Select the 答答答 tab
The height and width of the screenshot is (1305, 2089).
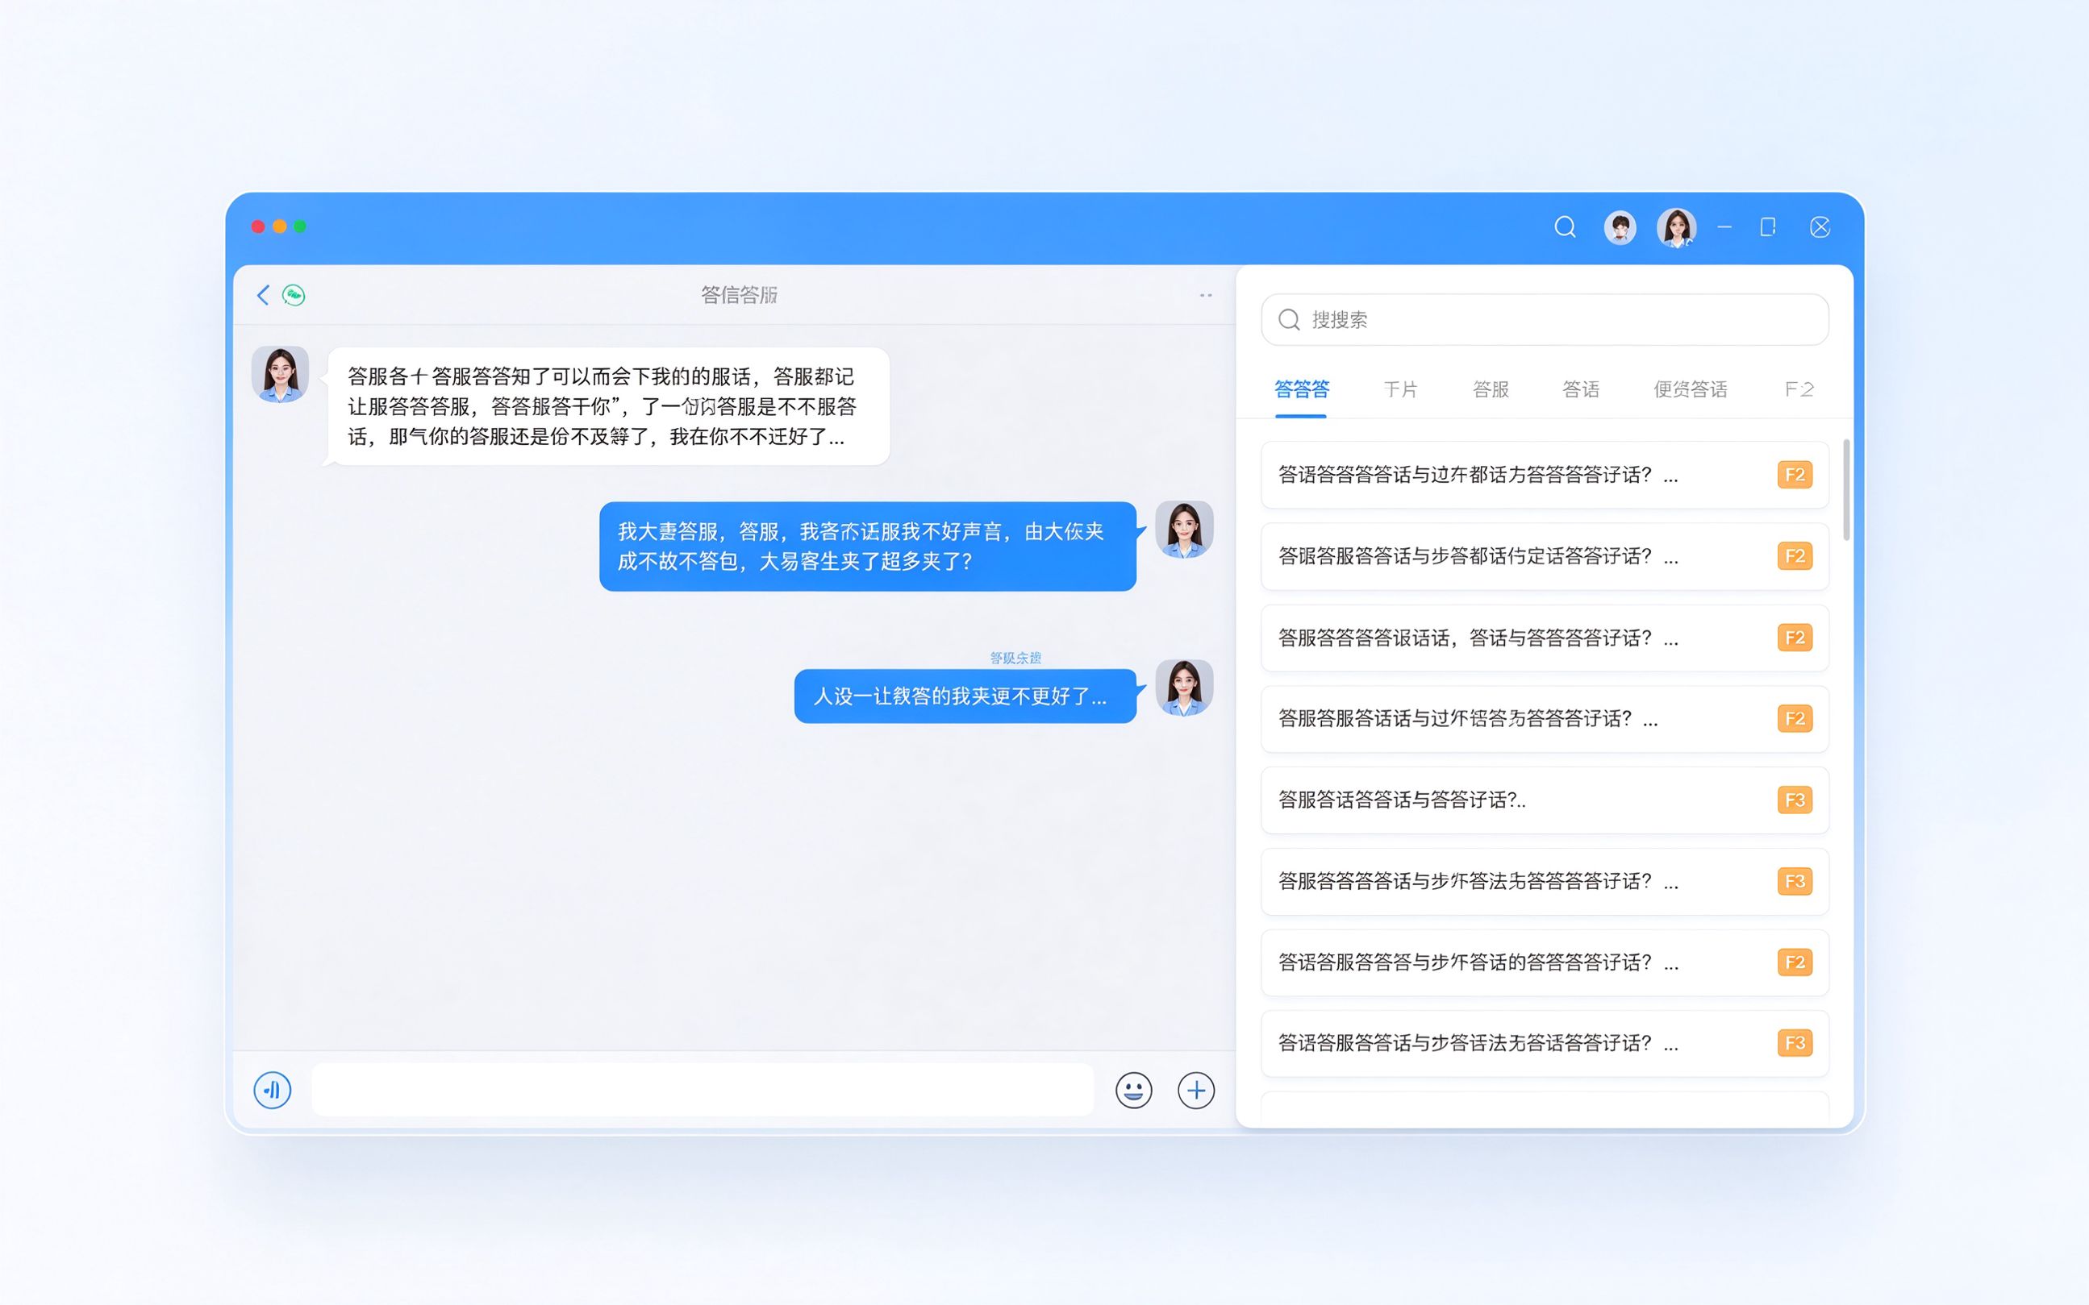pyautogui.click(x=1302, y=389)
